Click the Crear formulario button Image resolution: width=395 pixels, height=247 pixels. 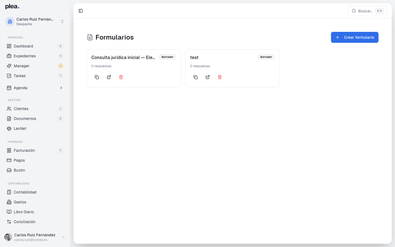coord(355,37)
